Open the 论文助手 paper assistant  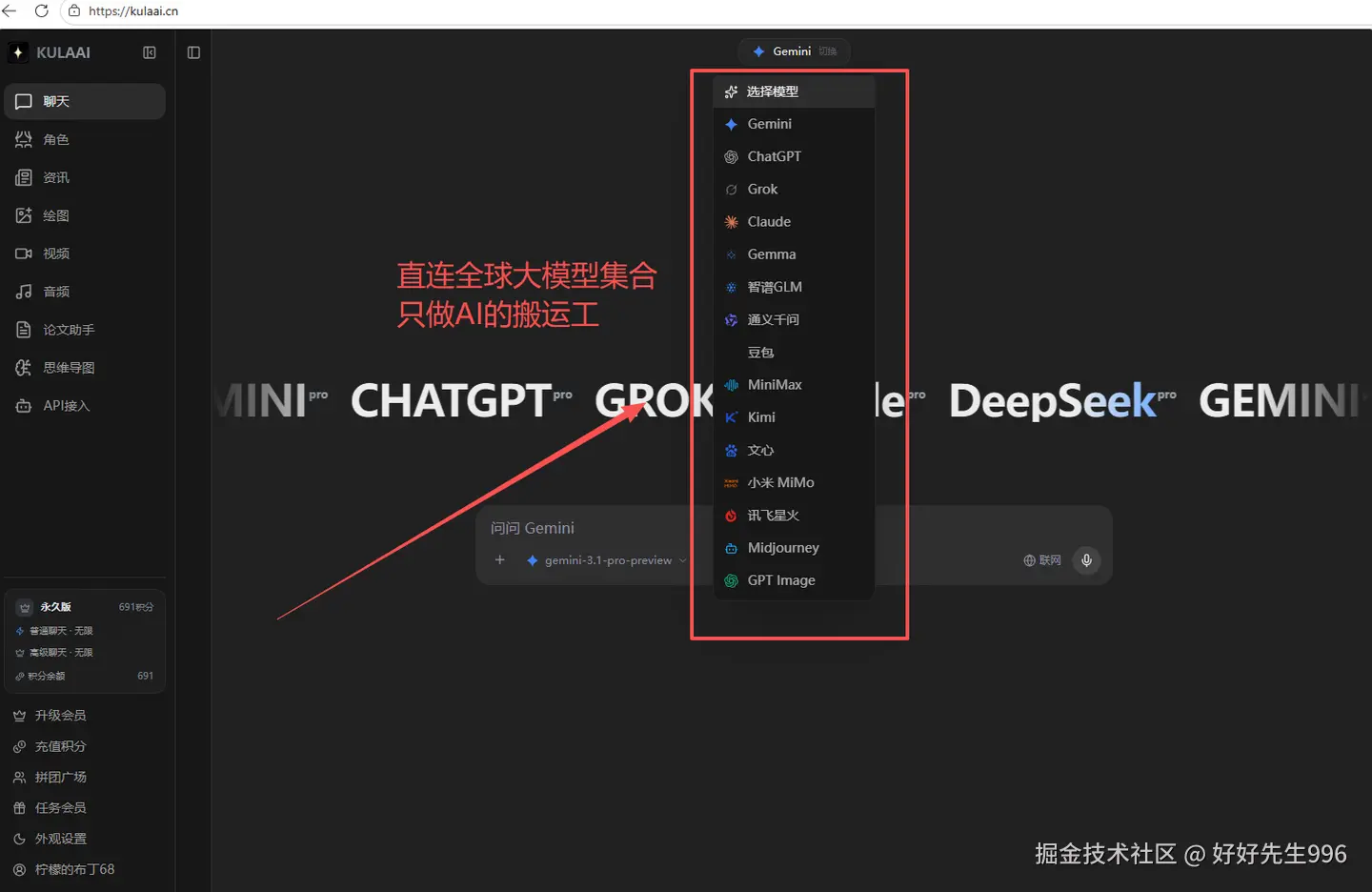pyautogui.click(x=61, y=329)
